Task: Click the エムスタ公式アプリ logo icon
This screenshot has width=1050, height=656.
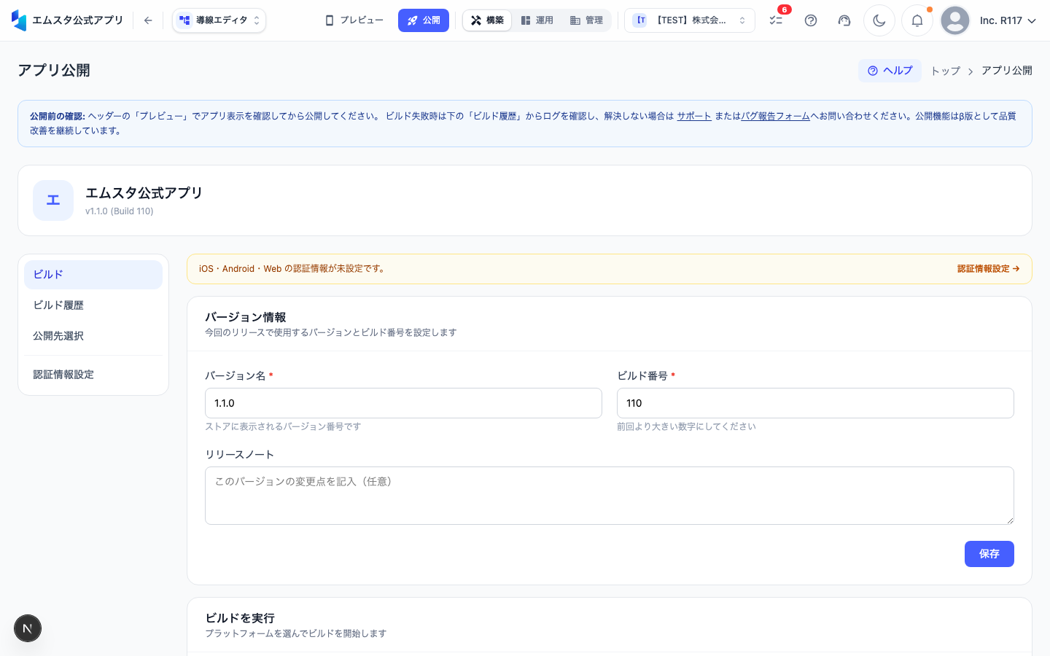Action: pos(19,20)
